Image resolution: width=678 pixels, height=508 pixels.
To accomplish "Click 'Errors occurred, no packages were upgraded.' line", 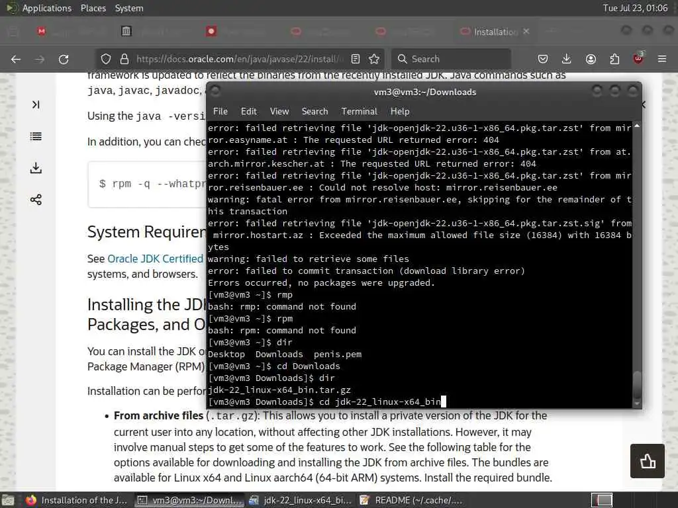I will [321, 283].
